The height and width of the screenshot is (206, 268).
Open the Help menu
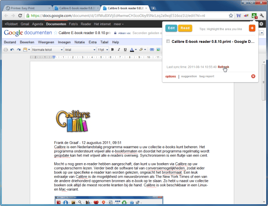(x=115, y=42)
